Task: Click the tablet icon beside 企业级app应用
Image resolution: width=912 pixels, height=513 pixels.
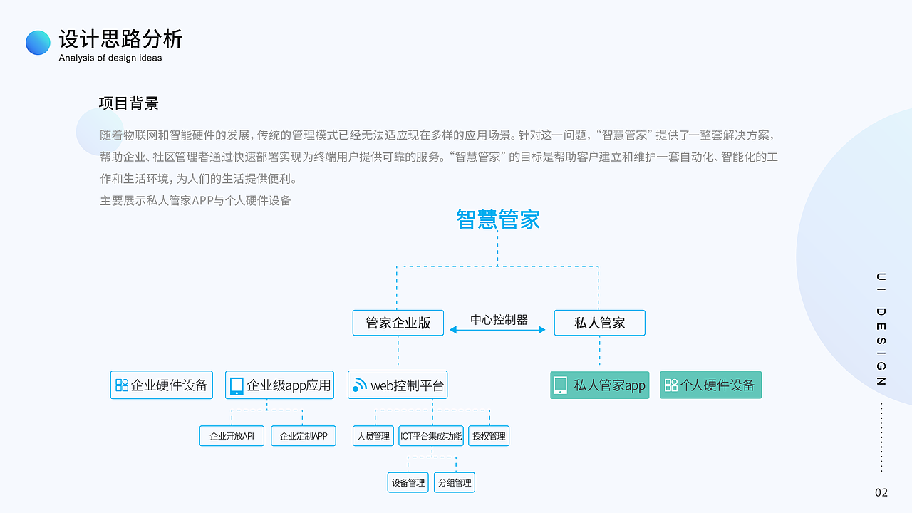Action: tap(237, 385)
